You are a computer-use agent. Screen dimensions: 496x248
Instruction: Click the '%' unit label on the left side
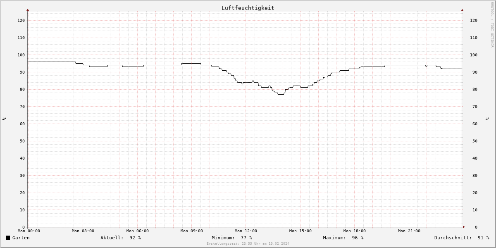click(x=4, y=119)
